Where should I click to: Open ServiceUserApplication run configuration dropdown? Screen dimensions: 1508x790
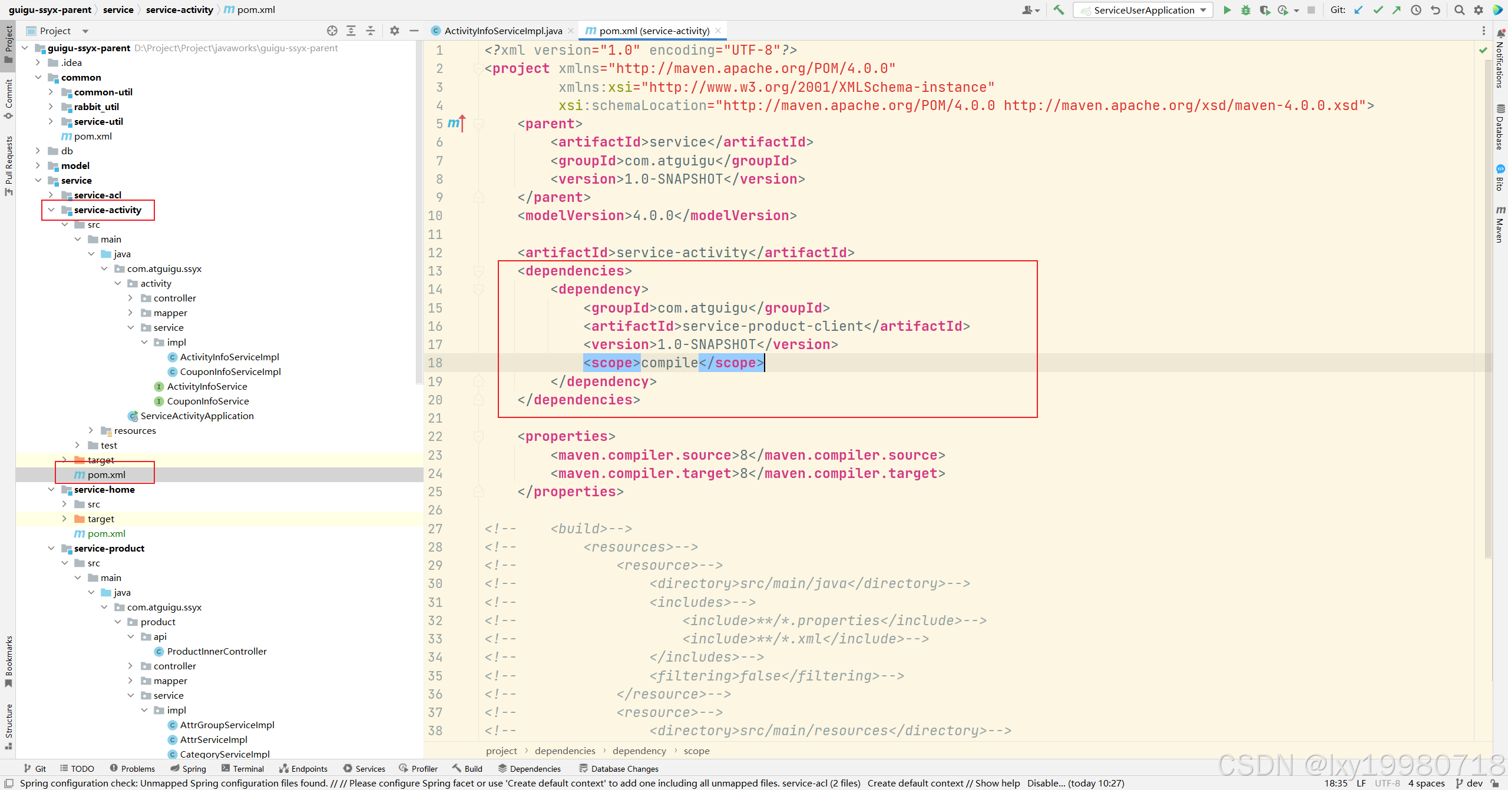1143,10
